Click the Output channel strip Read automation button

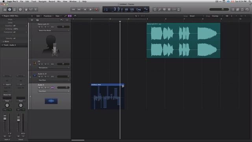21,101
